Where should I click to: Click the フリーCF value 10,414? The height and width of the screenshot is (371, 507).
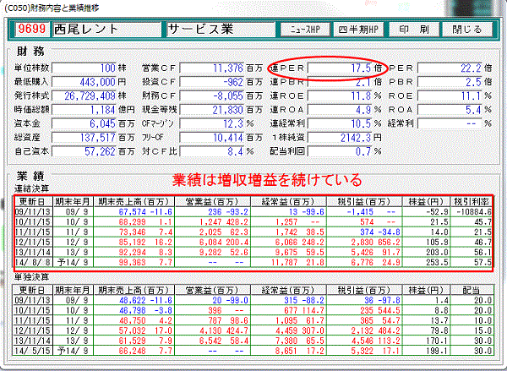[x=212, y=138]
